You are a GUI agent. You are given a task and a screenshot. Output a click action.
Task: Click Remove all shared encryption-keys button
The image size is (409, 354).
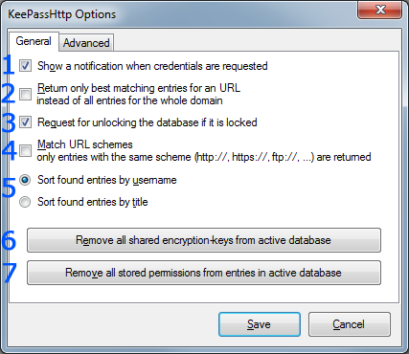point(204,240)
